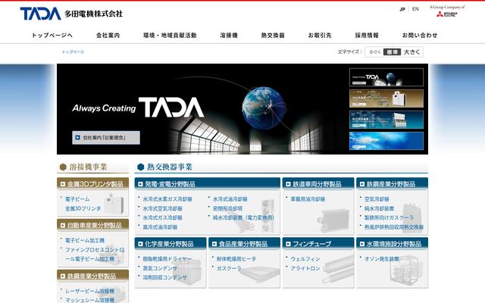Open 水冷式空気冷却器 link
The width and height of the screenshot is (485, 303).
click(162, 209)
